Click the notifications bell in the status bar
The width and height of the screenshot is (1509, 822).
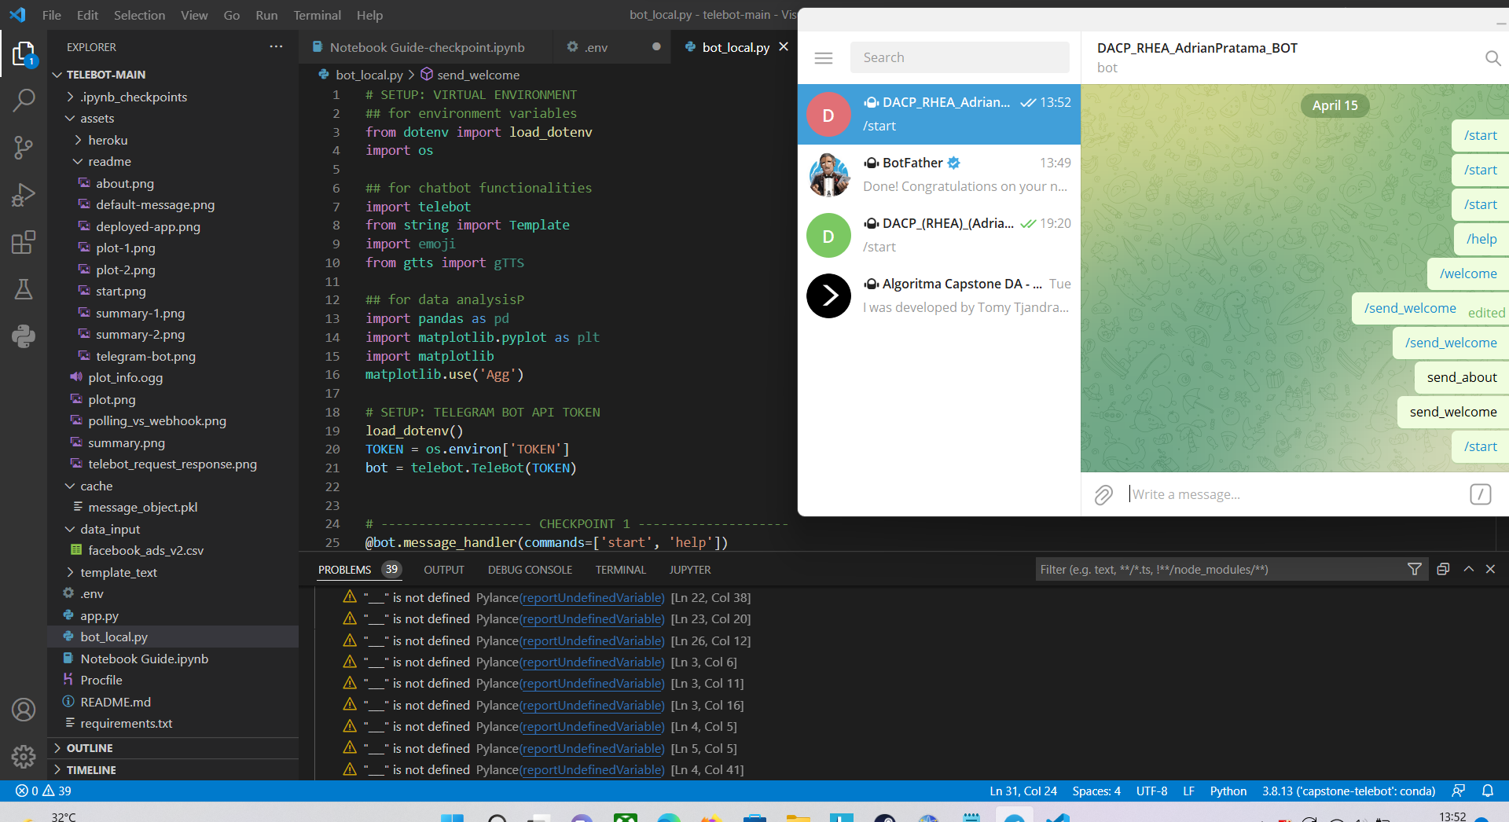point(1489,791)
